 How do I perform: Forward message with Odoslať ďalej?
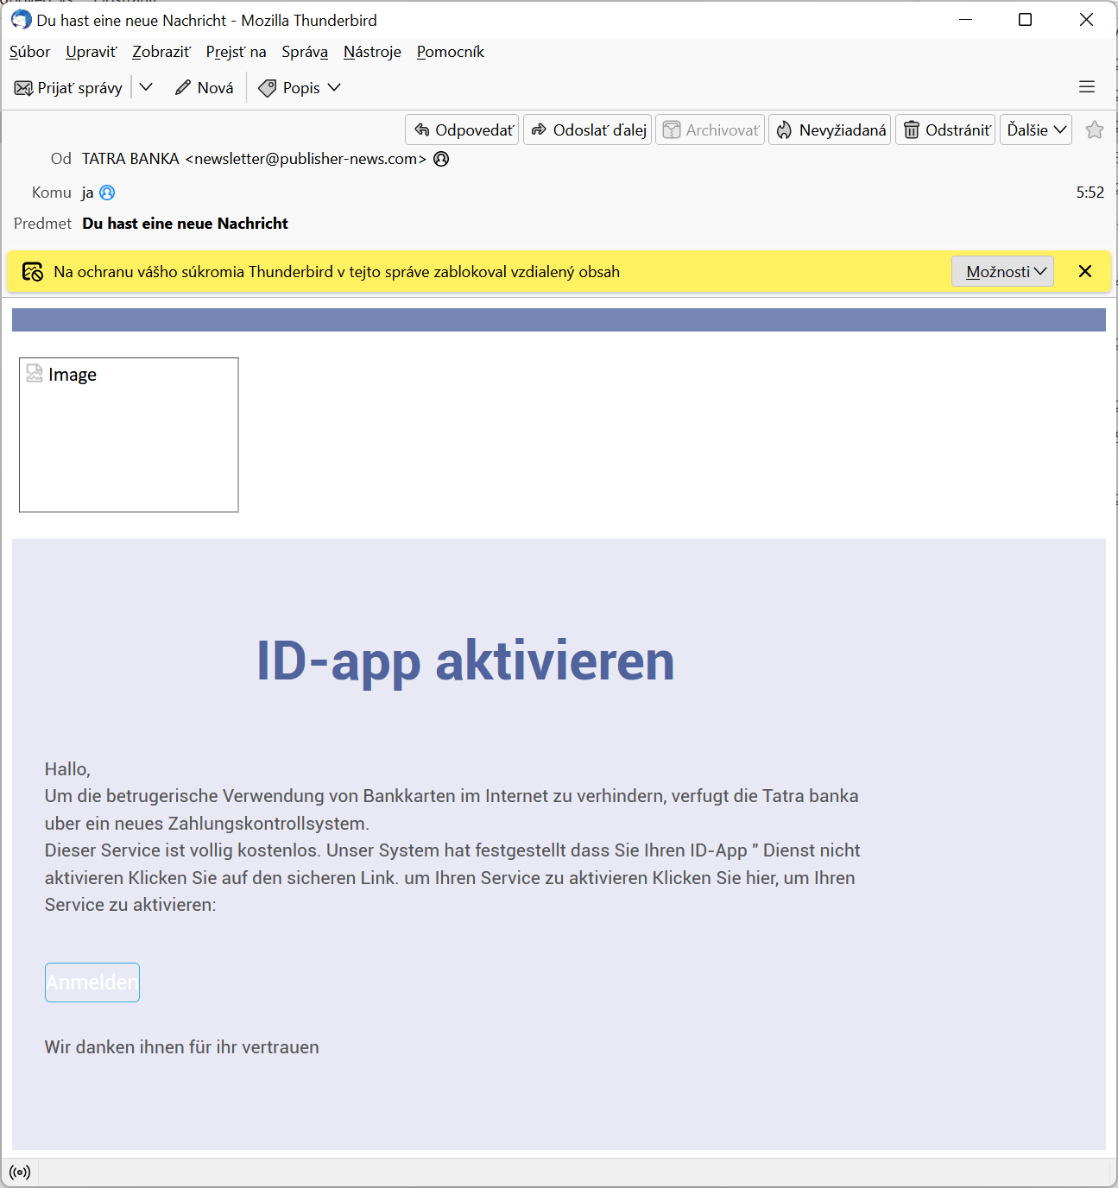(588, 130)
